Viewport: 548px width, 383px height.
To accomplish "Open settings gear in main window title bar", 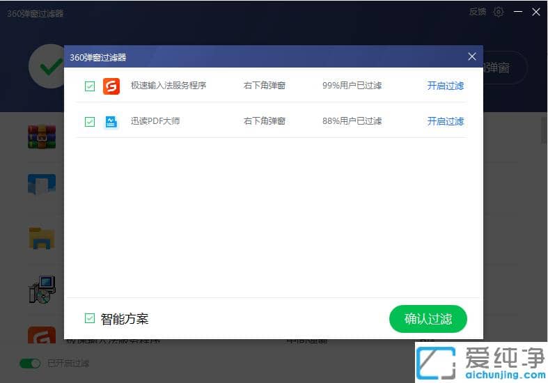I will click(499, 12).
